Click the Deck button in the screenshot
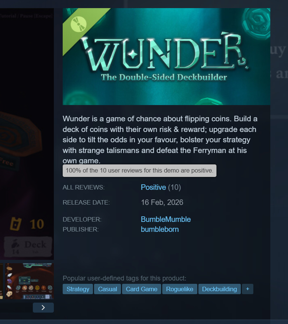The image size is (288, 324). click(x=28, y=247)
